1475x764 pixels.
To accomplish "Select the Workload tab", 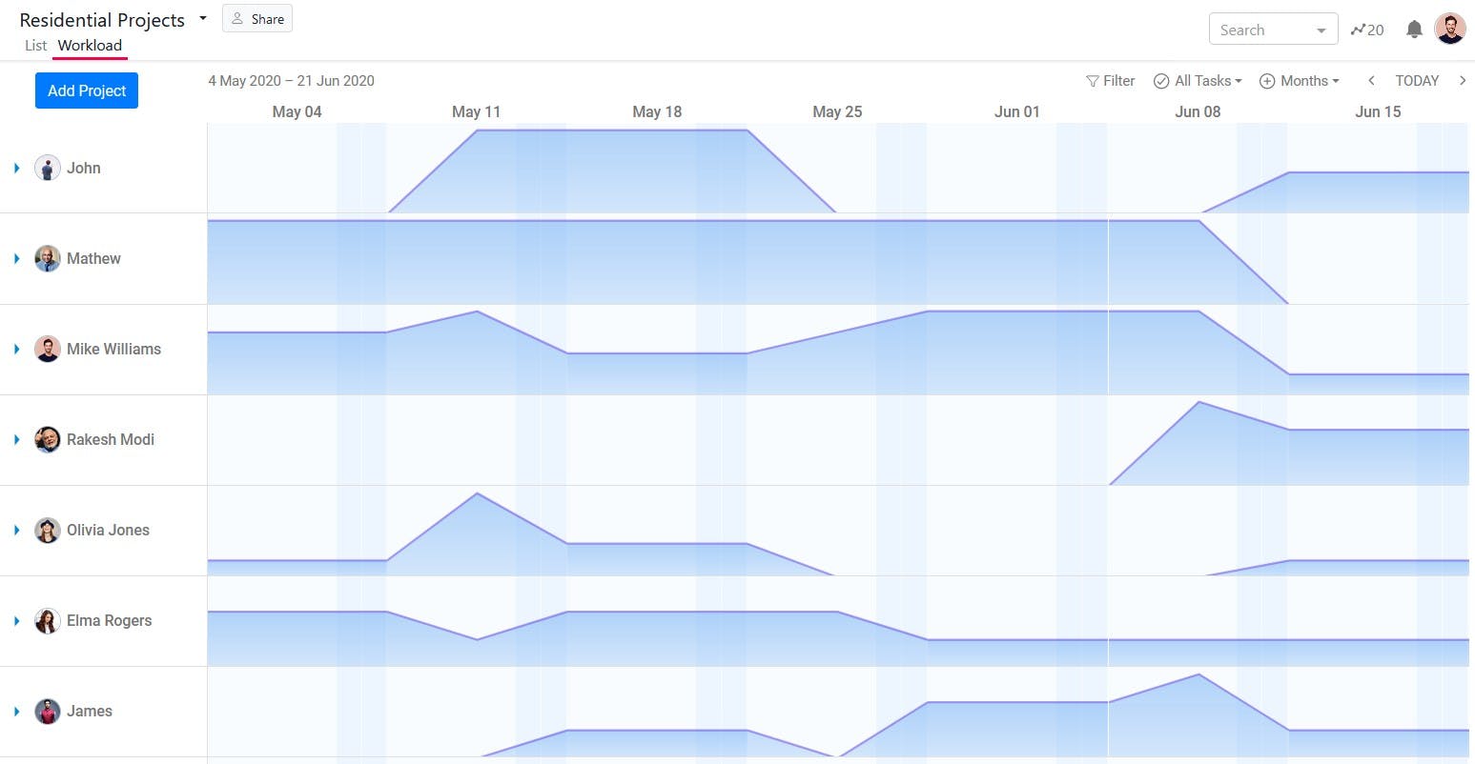I will 90,45.
